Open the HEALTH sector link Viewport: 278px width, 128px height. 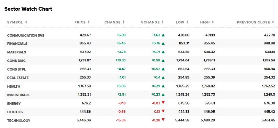[14, 87]
